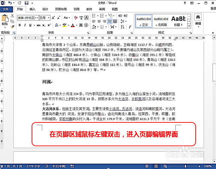Toggle Bold formatting

click(x=20, y=25)
